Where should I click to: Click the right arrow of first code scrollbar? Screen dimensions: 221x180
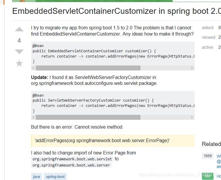tap(192, 68)
